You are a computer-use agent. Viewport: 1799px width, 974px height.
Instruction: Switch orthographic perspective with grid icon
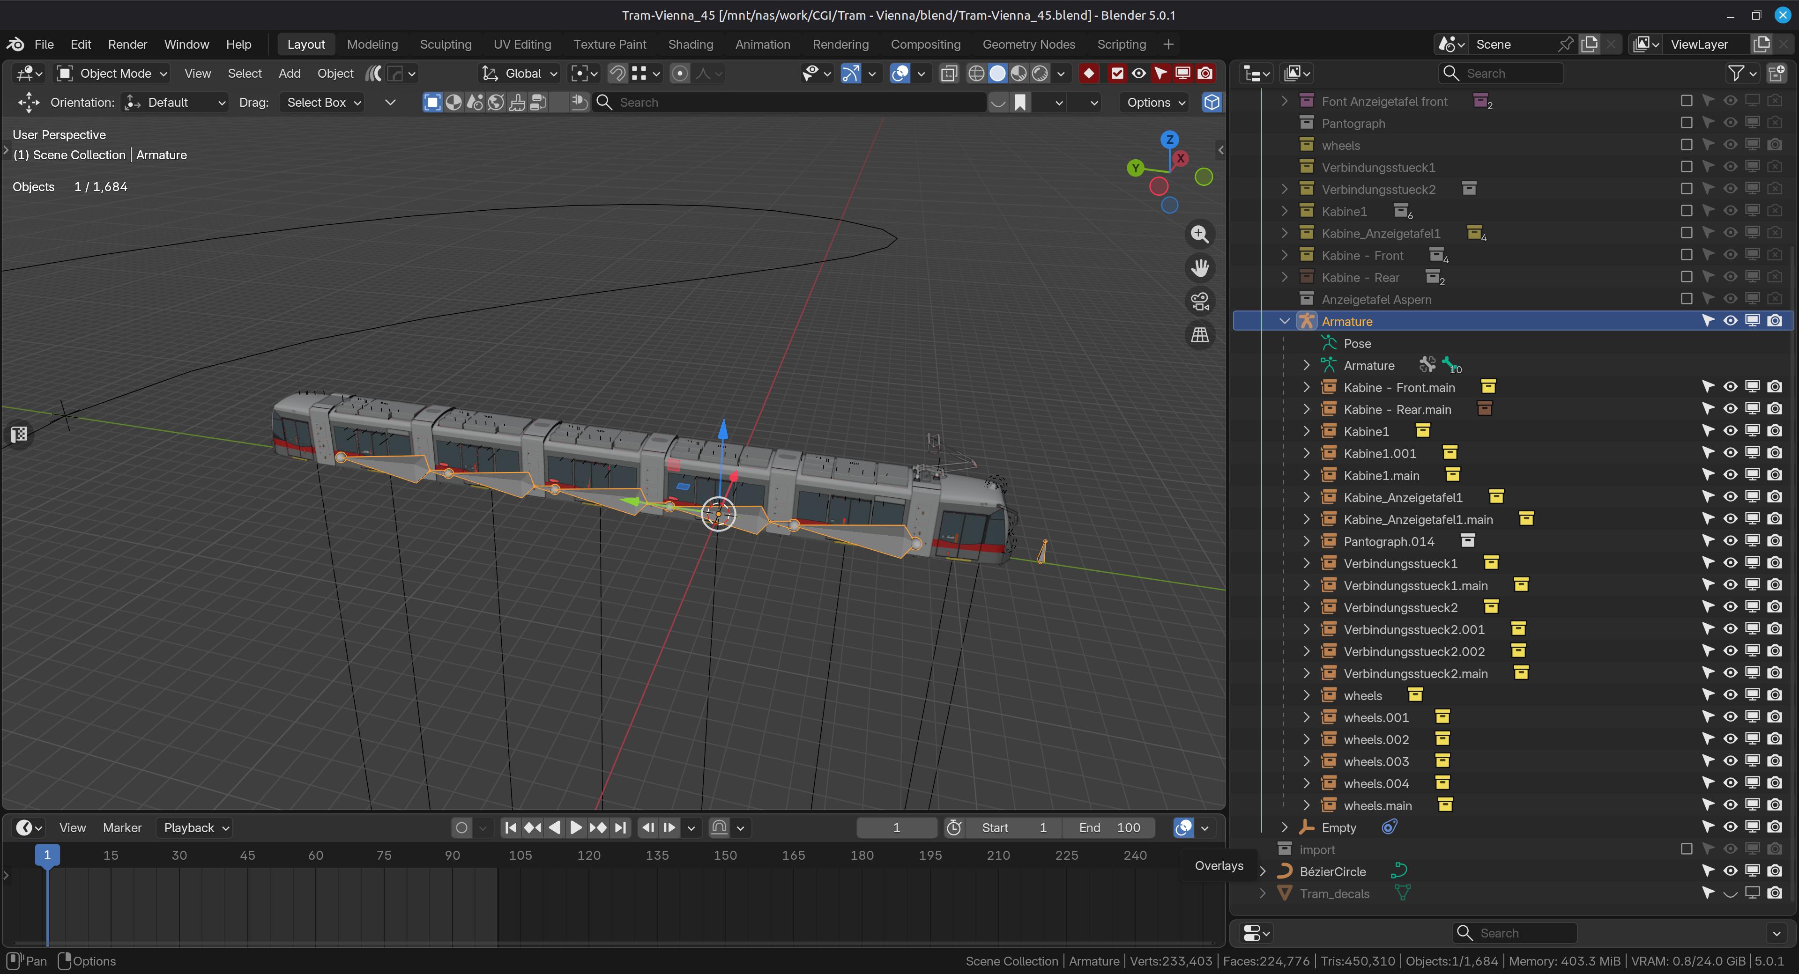pyautogui.click(x=1200, y=335)
